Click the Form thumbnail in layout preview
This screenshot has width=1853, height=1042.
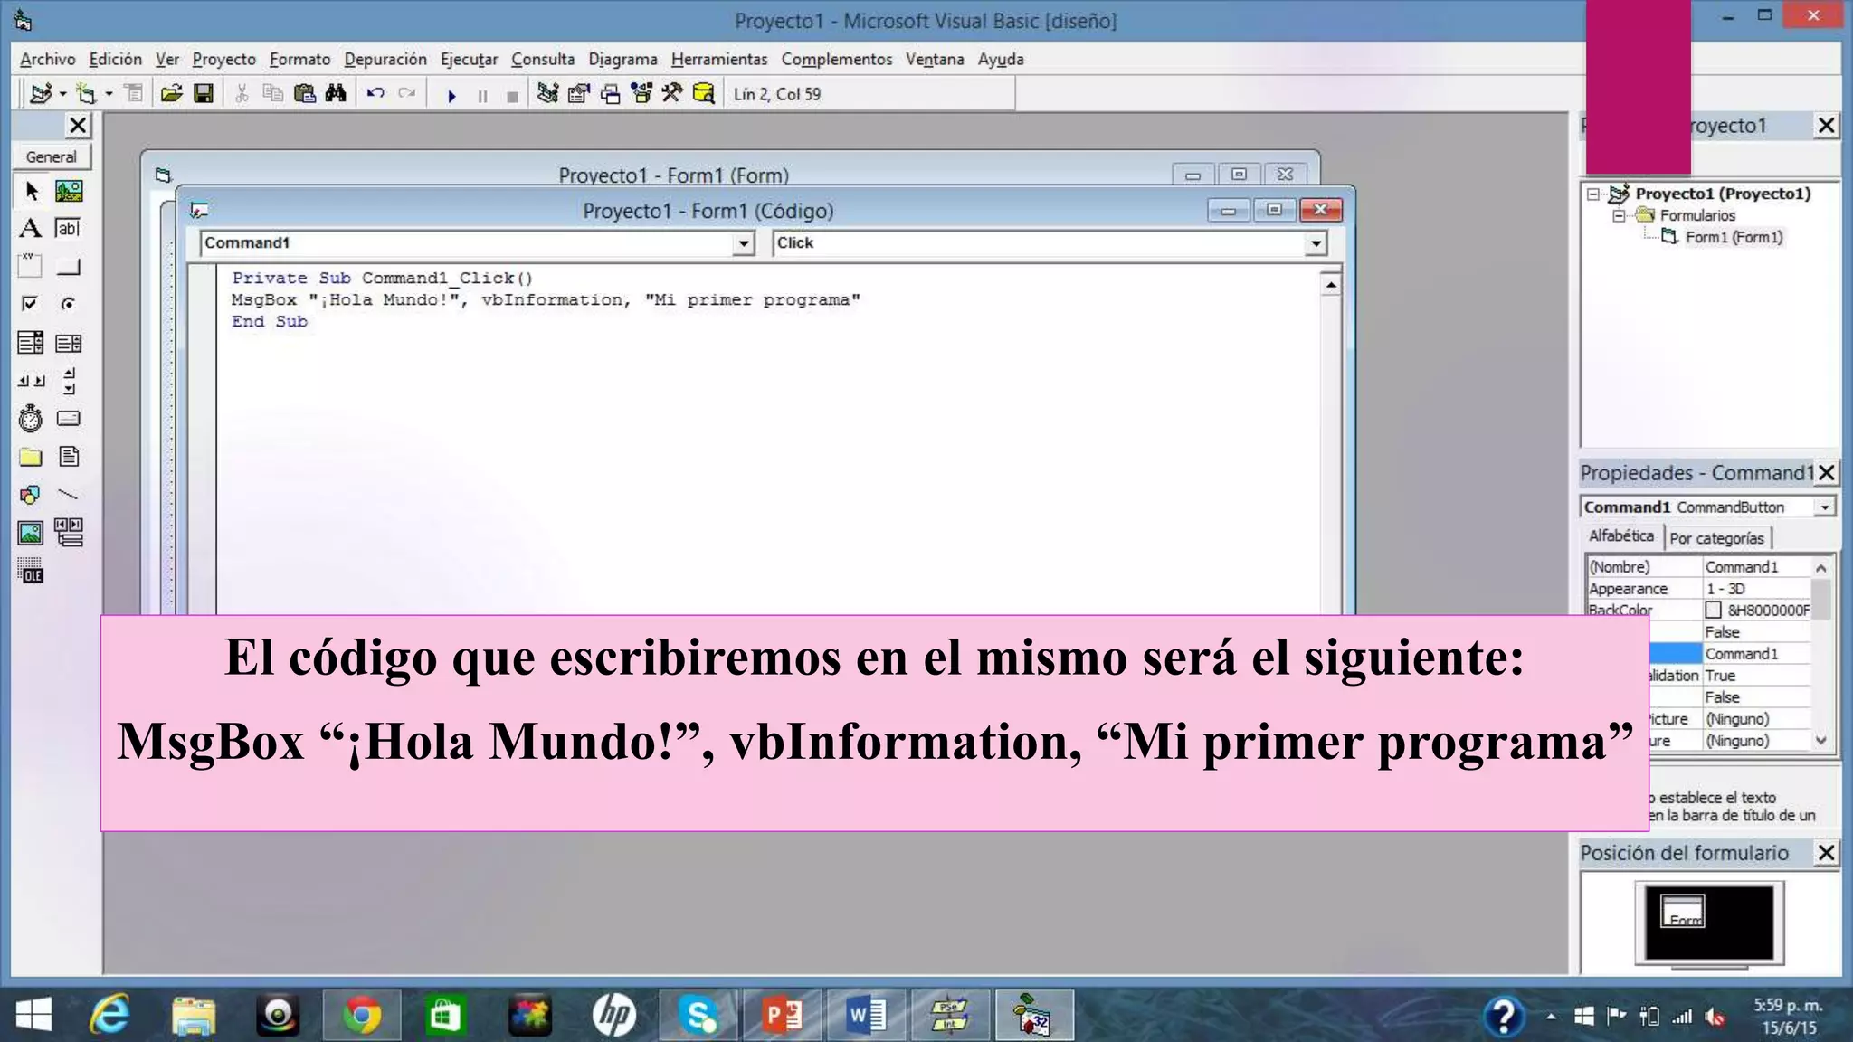pyautogui.click(x=1682, y=912)
